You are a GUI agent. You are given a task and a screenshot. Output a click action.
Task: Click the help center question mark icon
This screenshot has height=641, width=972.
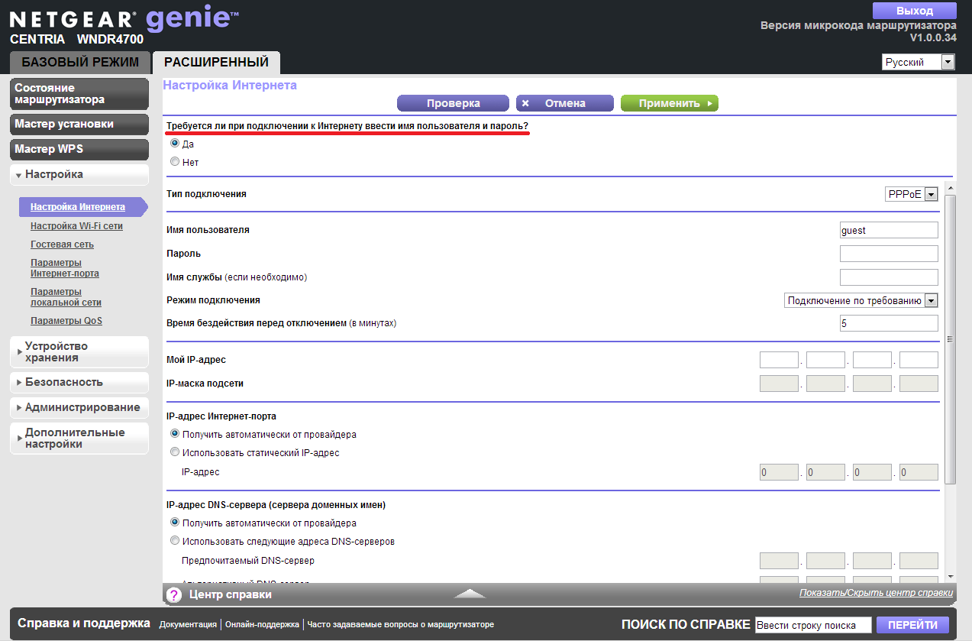(x=173, y=594)
